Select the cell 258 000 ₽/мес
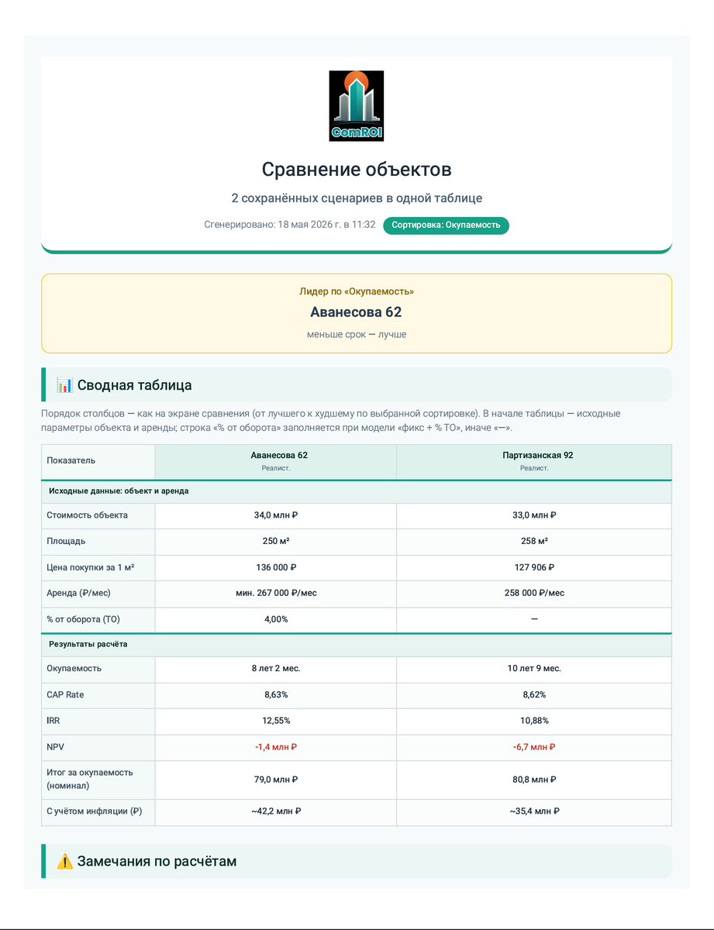 tap(534, 593)
